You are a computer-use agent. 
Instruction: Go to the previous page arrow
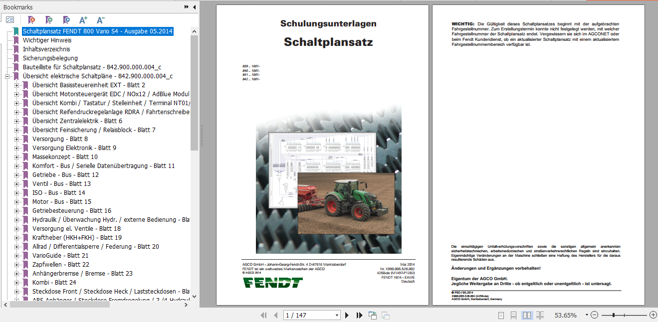click(x=275, y=315)
